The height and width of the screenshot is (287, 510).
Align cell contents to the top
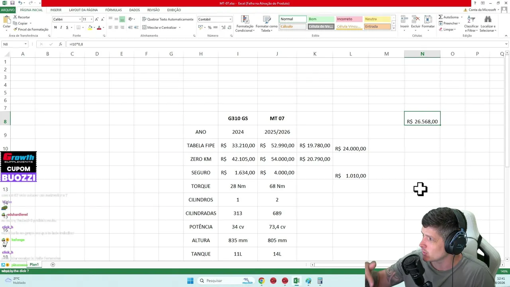(x=110, y=19)
